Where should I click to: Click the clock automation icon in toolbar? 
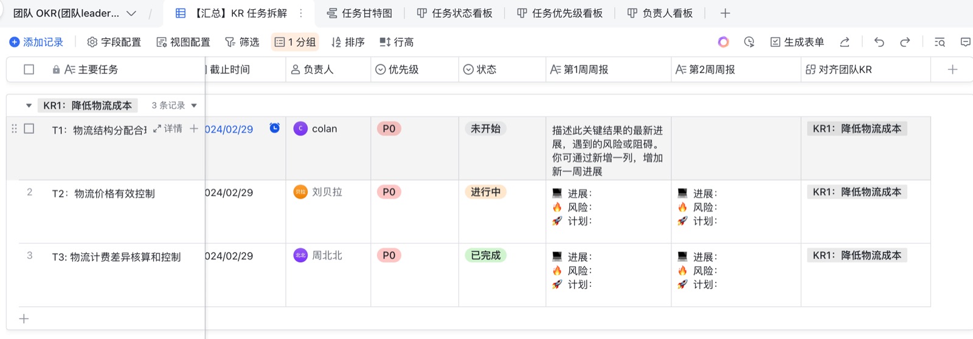click(749, 42)
